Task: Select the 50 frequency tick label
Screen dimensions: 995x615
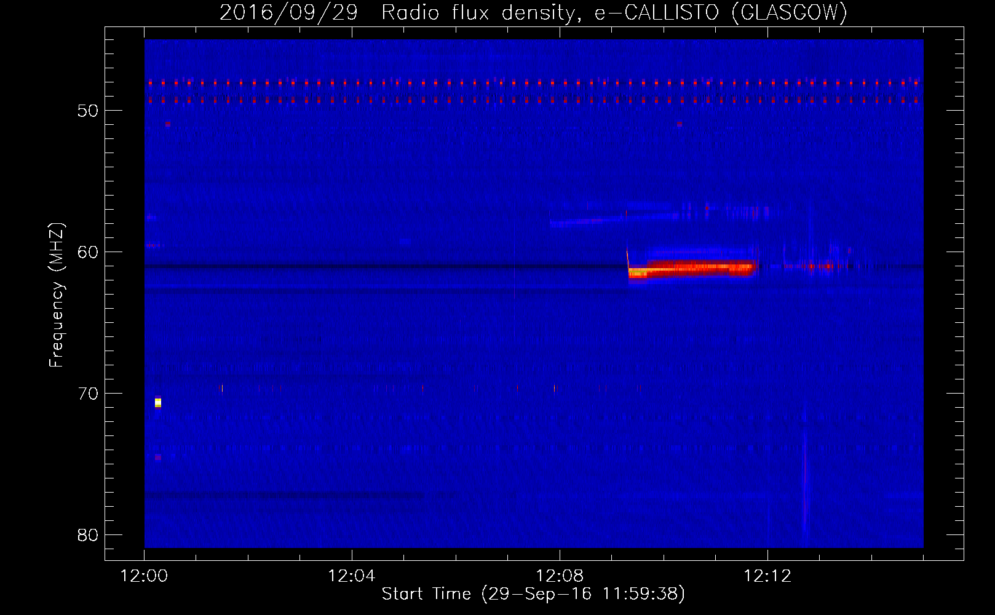Action: [x=89, y=111]
